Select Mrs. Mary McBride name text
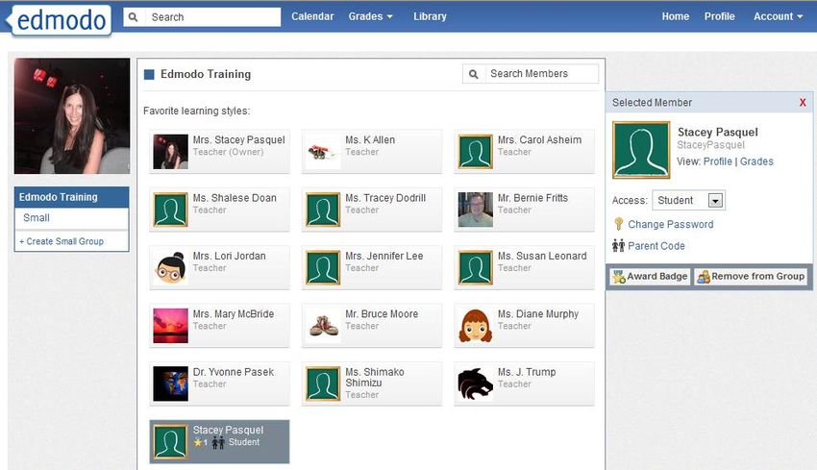The width and height of the screenshot is (817, 470). pyautogui.click(x=233, y=313)
